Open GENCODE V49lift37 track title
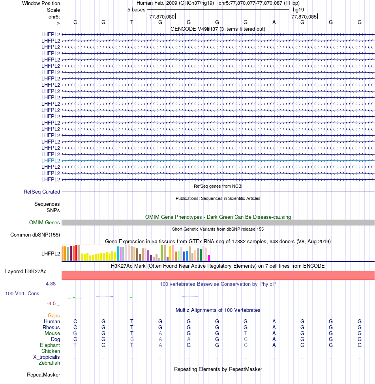 coord(218,29)
